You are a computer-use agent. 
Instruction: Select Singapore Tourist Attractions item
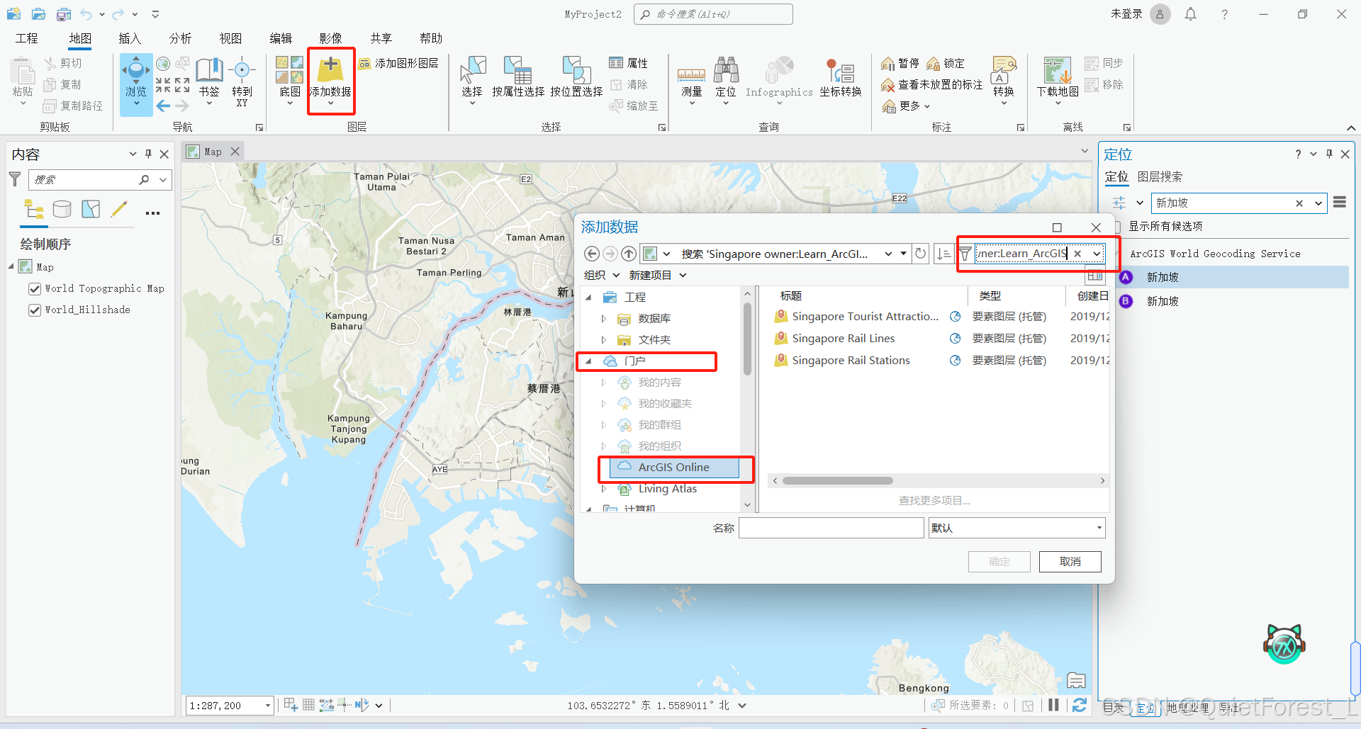(865, 316)
